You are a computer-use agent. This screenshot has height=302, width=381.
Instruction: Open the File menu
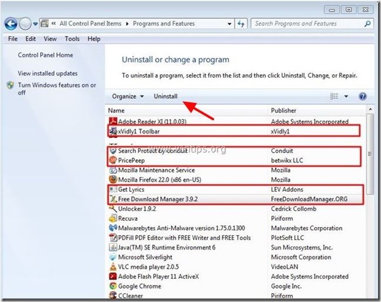coord(13,39)
